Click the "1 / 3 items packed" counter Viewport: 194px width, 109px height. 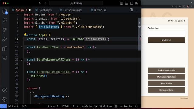[176, 21]
